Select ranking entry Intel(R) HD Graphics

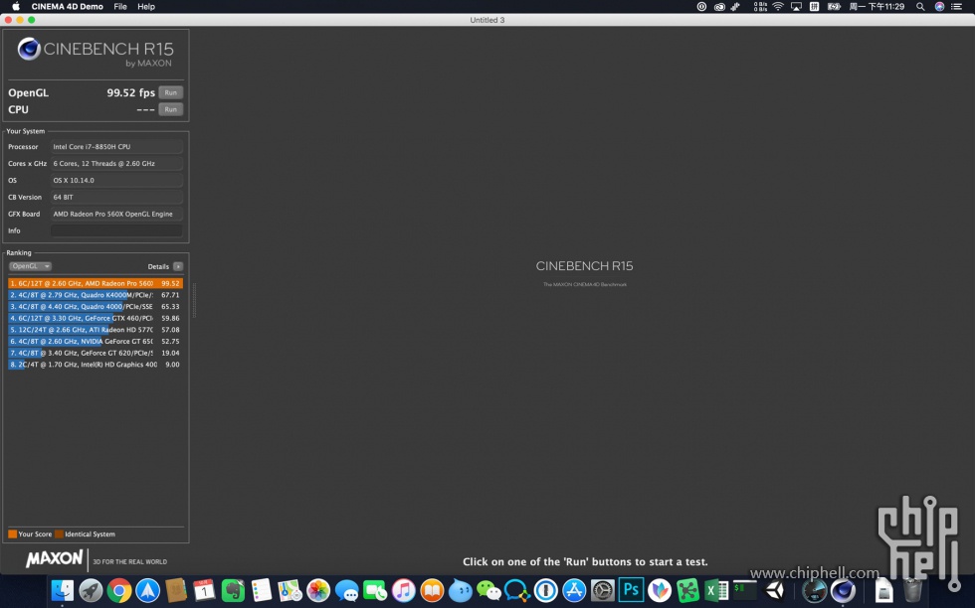click(96, 365)
